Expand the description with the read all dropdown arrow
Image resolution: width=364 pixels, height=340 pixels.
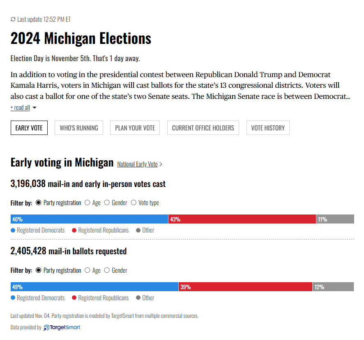tap(35, 108)
